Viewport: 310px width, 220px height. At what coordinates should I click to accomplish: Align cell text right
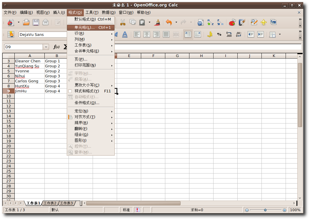click(x=156, y=34)
